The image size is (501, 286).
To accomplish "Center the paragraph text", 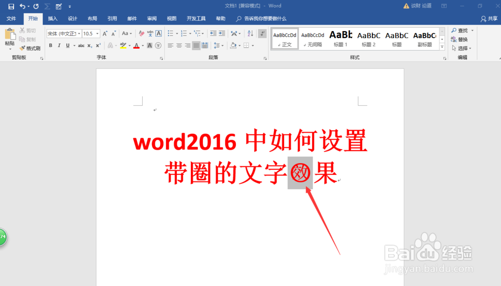I will 179,46.
